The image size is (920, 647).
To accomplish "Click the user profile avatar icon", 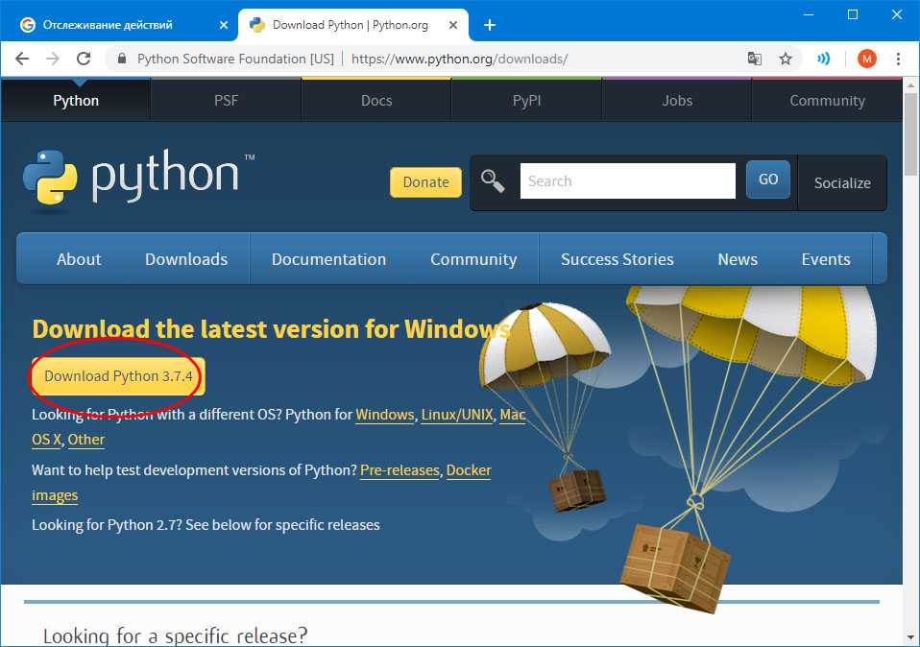I will coord(867,59).
